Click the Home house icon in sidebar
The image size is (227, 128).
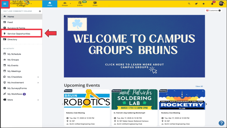pyautogui.click(x=5, y=16)
